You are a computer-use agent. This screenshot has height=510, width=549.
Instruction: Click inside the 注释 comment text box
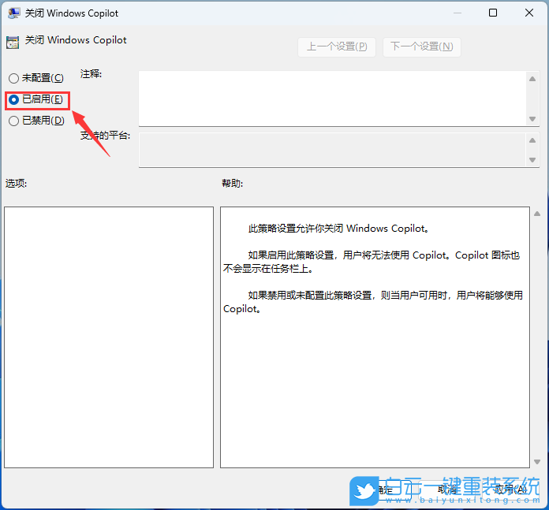(333, 99)
